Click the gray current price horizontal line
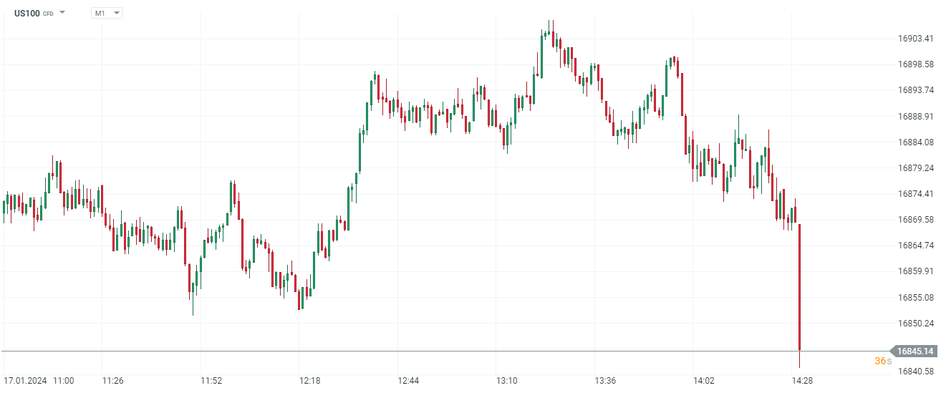Image resolution: width=941 pixels, height=393 pixels. [430, 351]
